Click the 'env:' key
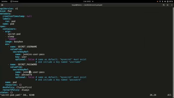The image size is (174, 98). 8,44
